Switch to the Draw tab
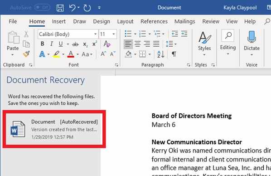Image resolution: width=271 pixels, height=176 pixels. [x=79, y=21]
